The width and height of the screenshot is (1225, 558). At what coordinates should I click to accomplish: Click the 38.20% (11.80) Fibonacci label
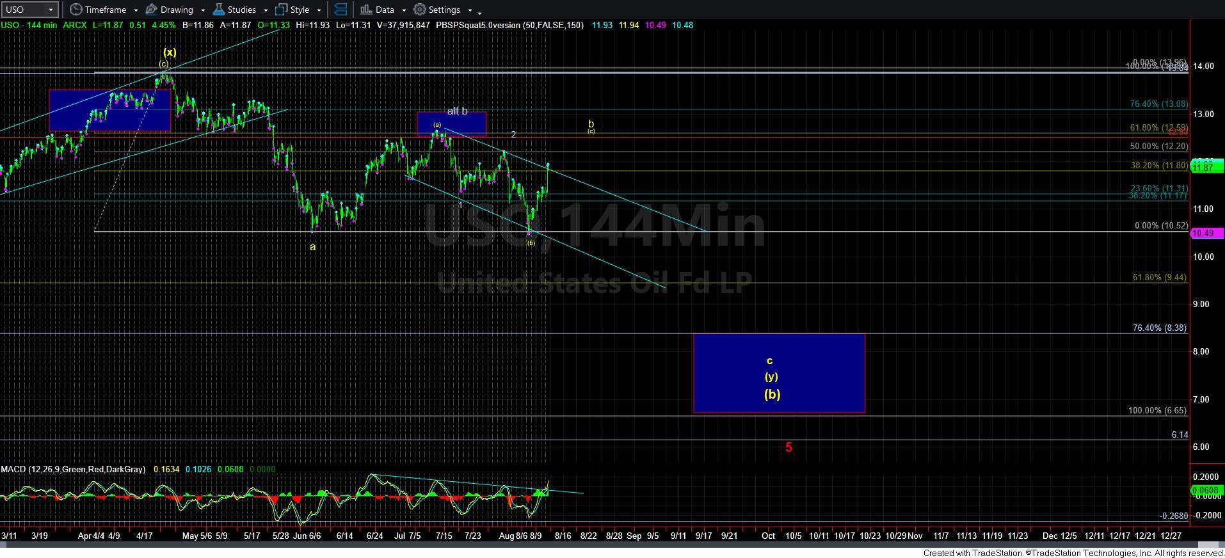point(1158,165)
